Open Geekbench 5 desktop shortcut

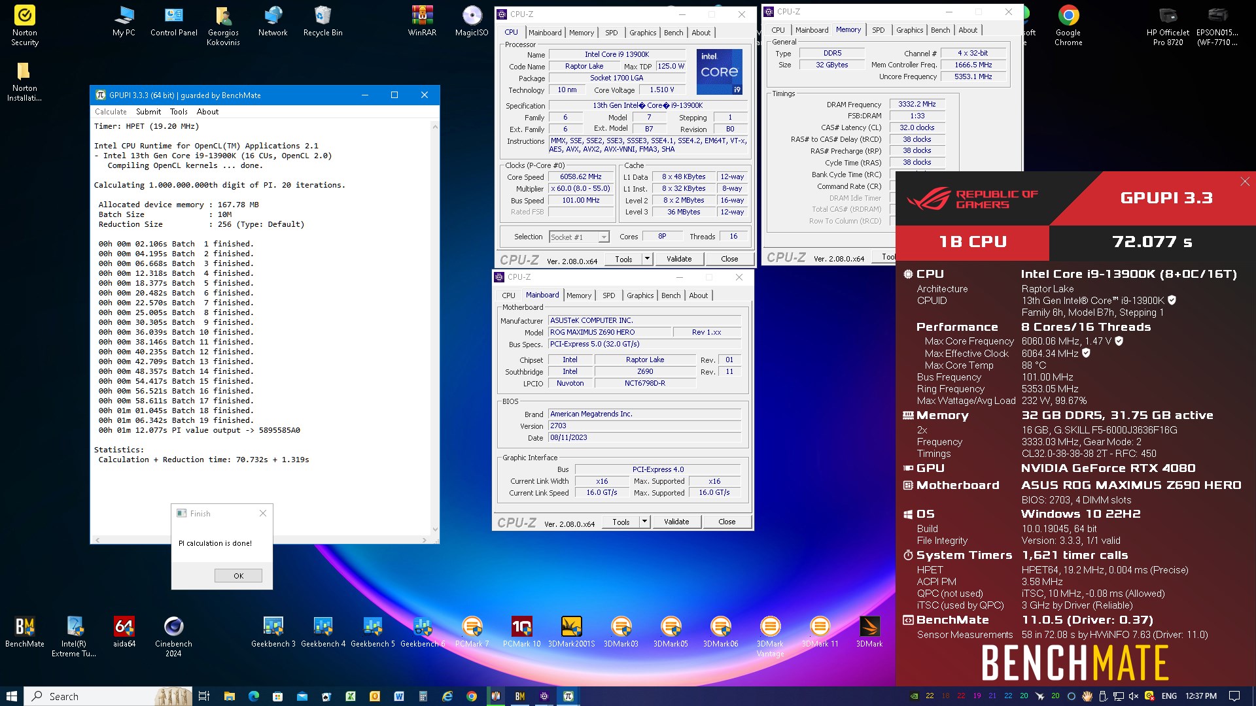[372, 632]
